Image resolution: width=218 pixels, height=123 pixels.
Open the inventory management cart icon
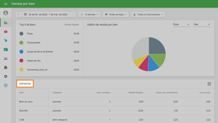point(6,40)
